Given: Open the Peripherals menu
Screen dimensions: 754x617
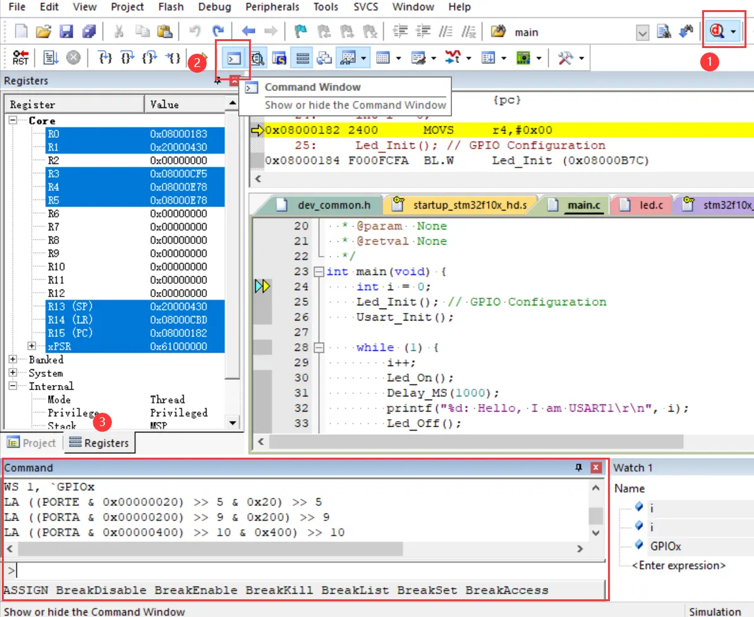Looking at the screenshot, I should 272,7.
